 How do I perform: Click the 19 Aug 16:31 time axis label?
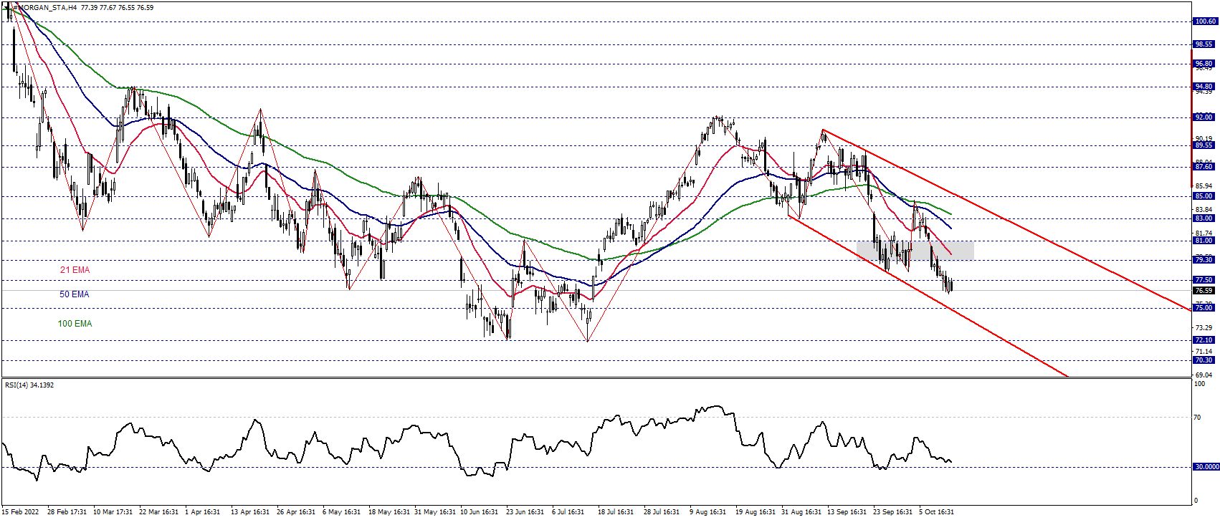(756, 512)
